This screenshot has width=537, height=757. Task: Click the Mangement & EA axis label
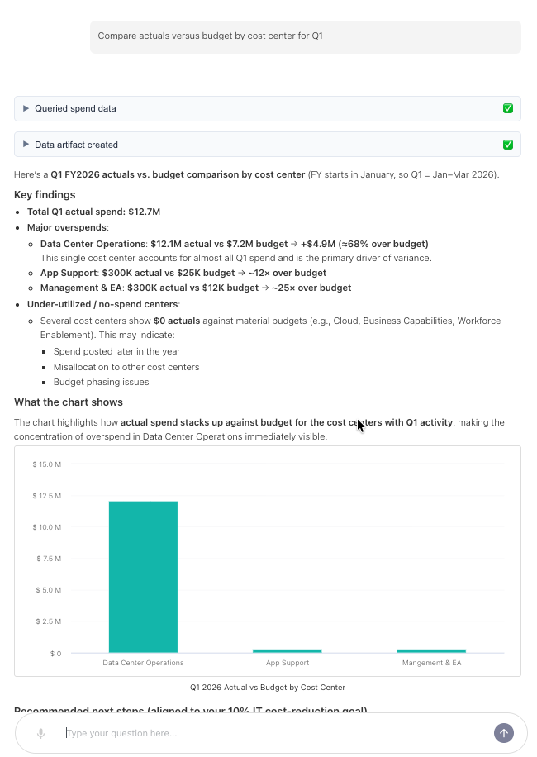pos(432,663)
